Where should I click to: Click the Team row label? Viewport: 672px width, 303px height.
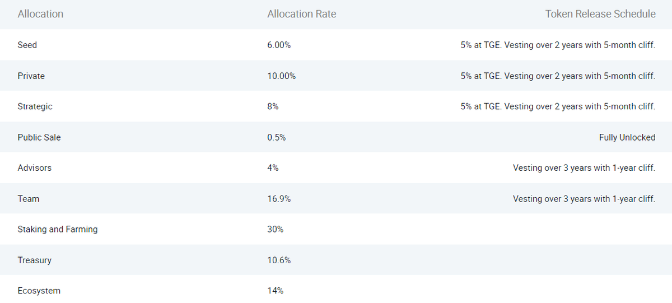point(29,199)
